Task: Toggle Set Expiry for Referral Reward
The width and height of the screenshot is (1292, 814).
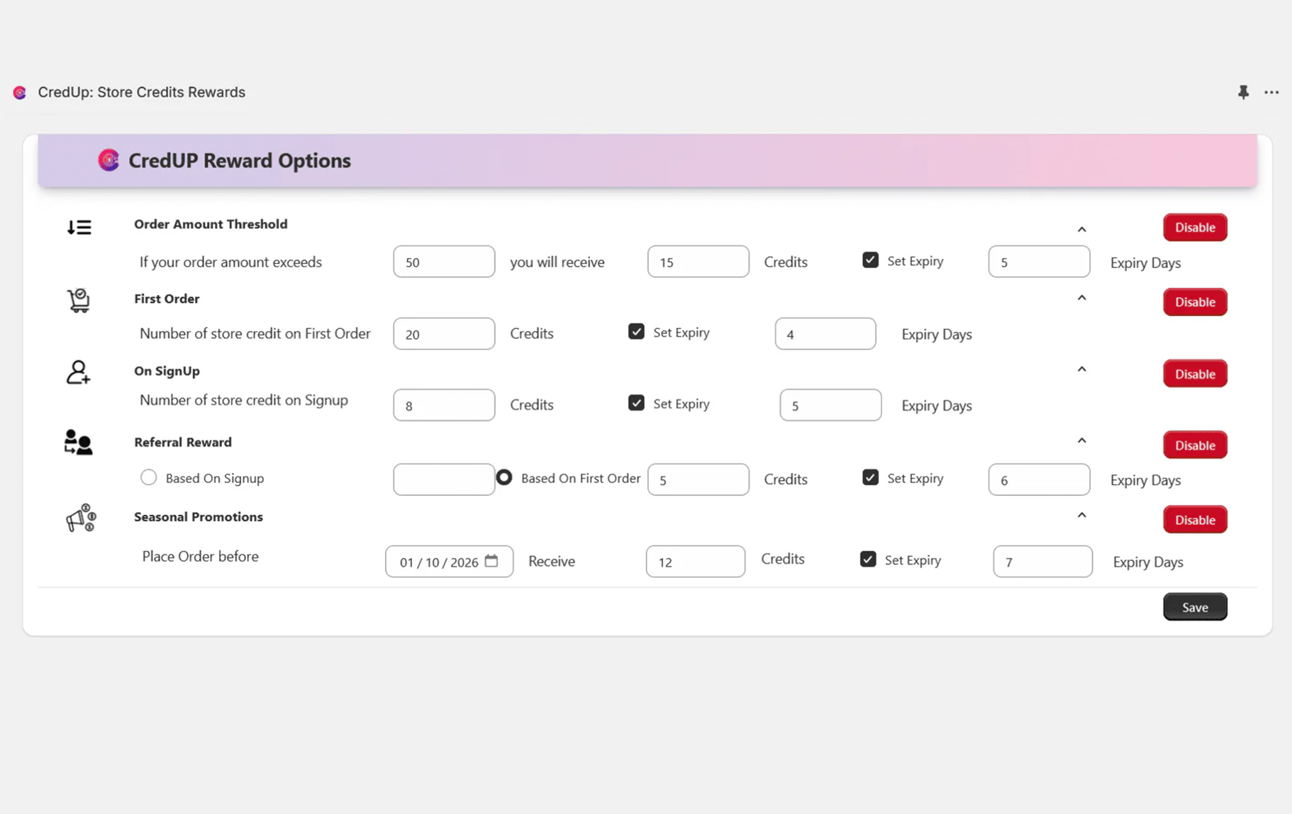Action: click(870, 478)
